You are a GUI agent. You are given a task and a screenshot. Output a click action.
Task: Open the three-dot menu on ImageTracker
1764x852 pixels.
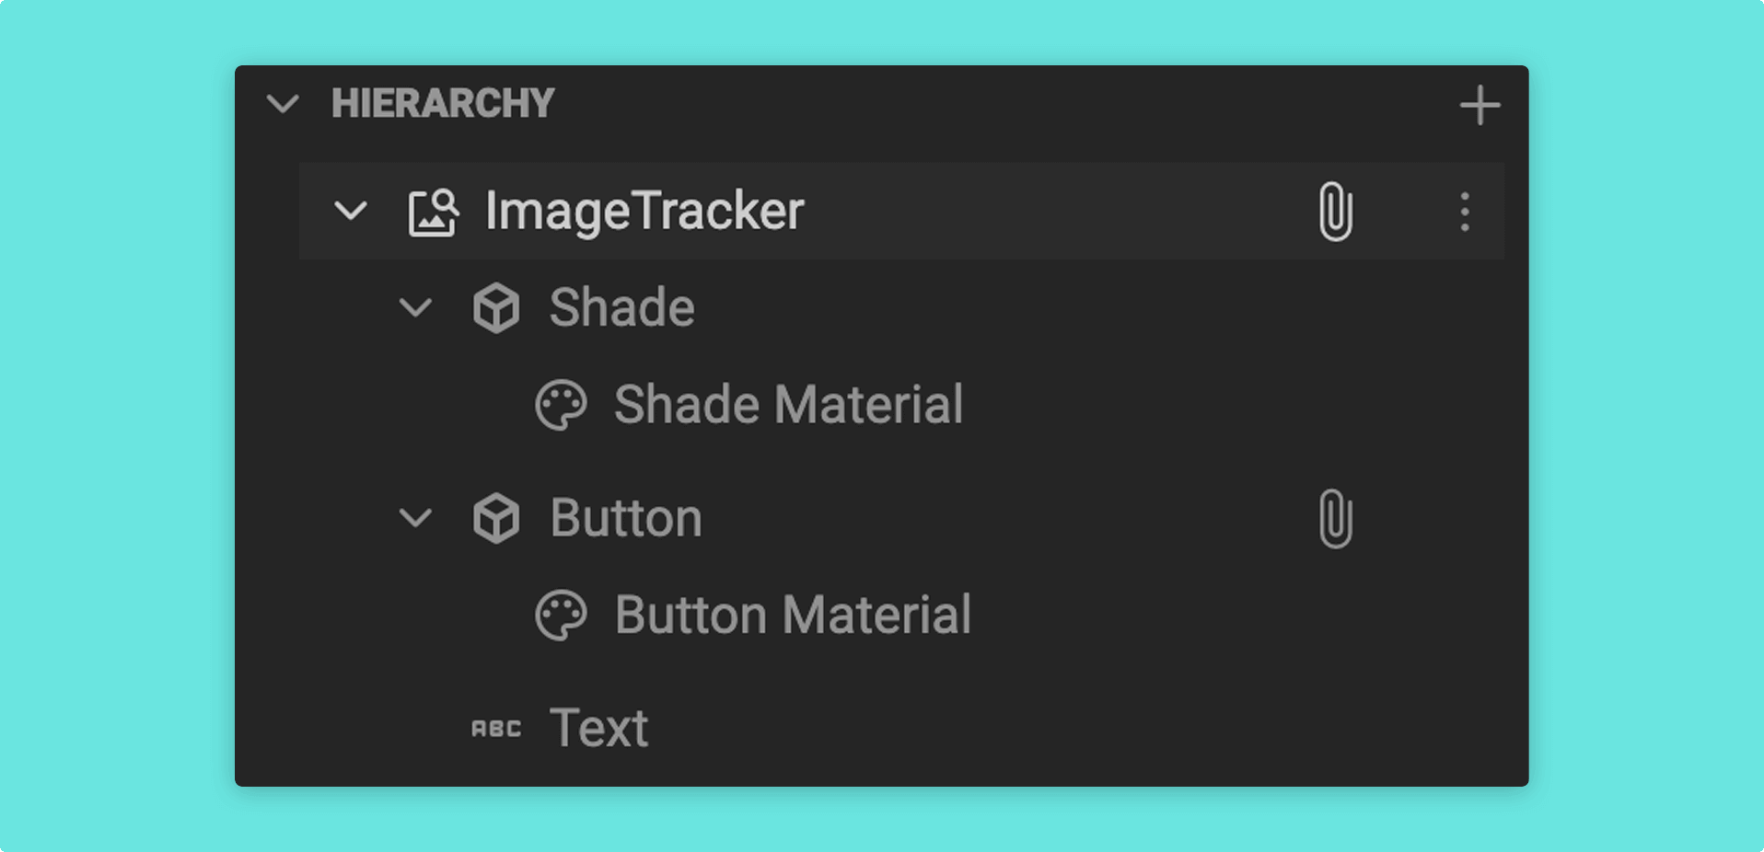click(1464, 212)
